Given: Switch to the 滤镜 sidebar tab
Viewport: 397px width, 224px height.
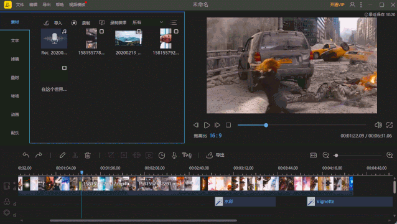Looking at the screenshot, I should [x=15, y=59].
